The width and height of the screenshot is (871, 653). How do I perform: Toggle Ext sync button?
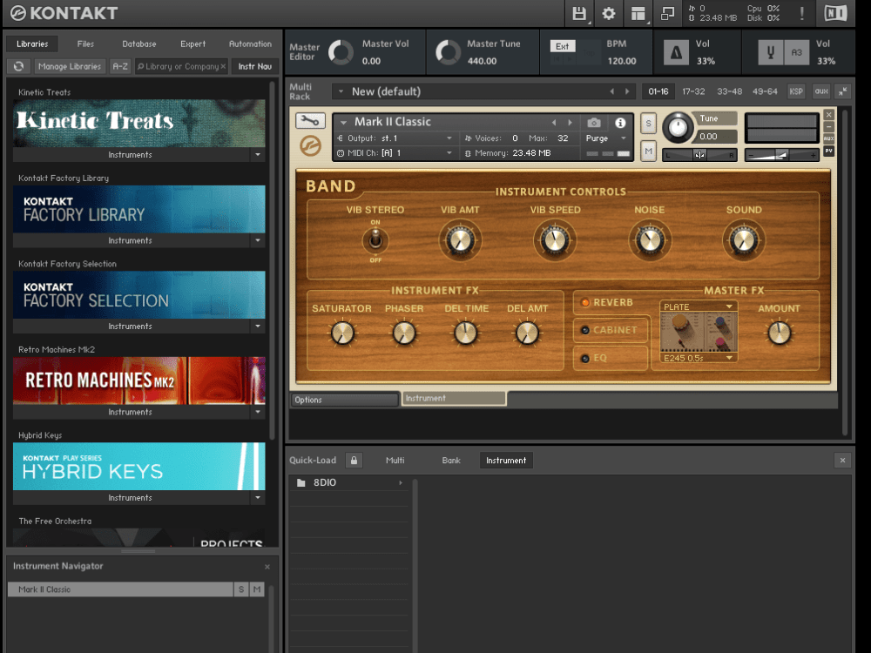tap(562, 46)
